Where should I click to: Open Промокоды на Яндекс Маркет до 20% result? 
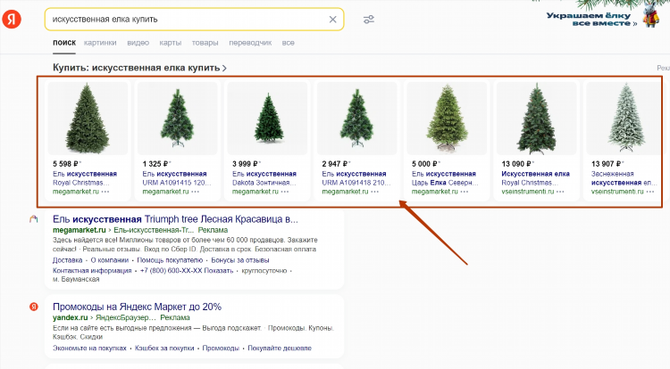coord(138,307)
